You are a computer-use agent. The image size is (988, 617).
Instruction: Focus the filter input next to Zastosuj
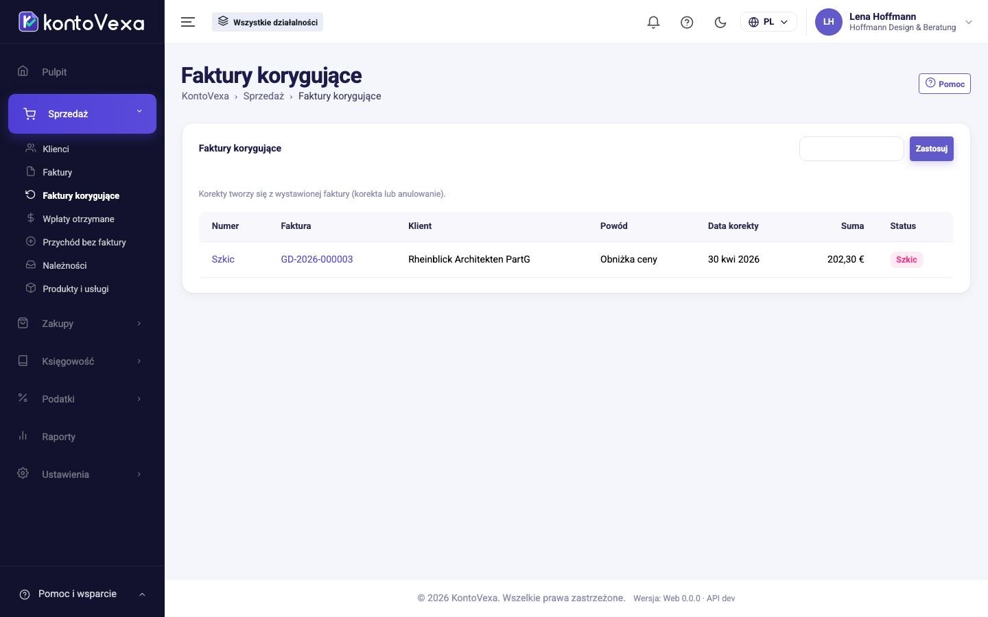coord(851,149)
